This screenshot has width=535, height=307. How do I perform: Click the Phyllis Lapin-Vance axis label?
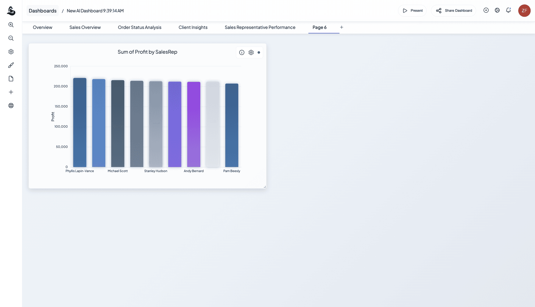click(x=80, y=171)
